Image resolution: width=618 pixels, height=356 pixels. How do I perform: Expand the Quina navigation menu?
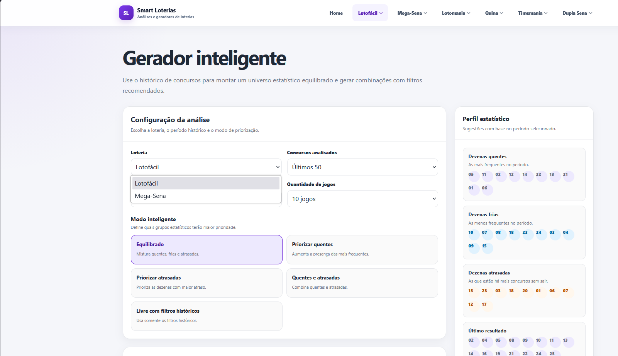tap(494, 13)
